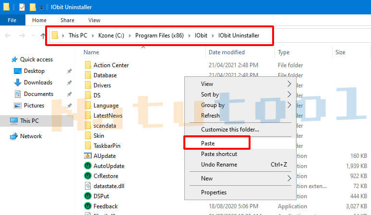Click the pin icon next to Desktop
Screen dimensions: 371x215
coord(69,71)
